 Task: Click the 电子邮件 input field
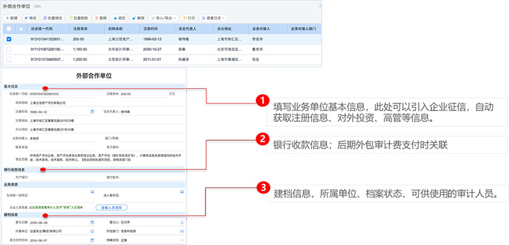[x=152, y=147]
